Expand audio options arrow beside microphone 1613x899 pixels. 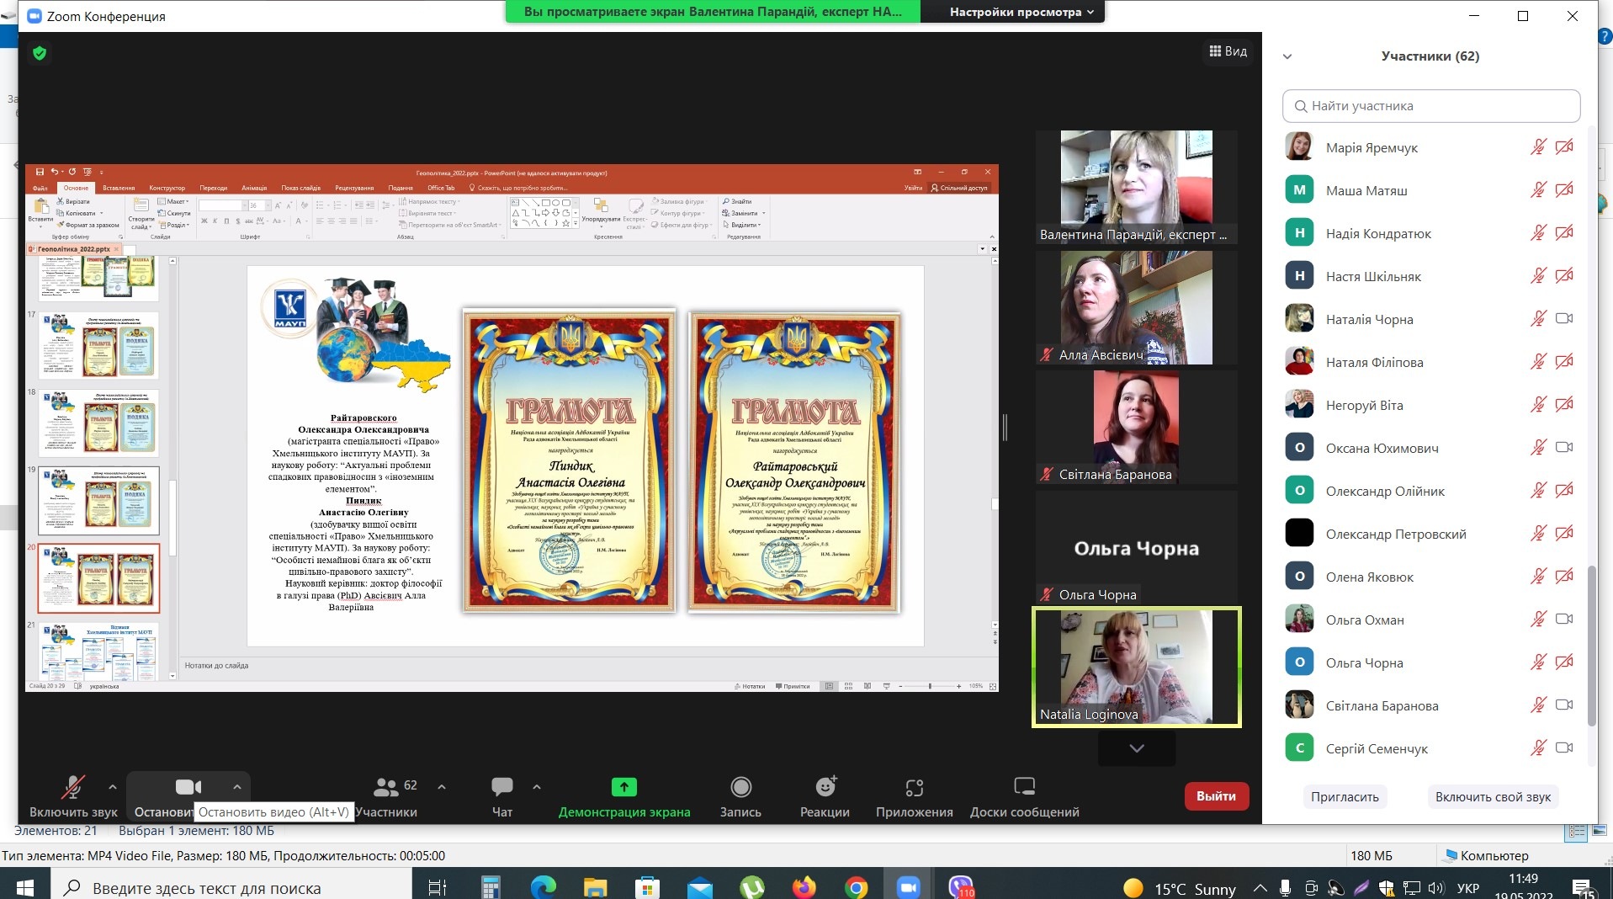coord(113,787)
